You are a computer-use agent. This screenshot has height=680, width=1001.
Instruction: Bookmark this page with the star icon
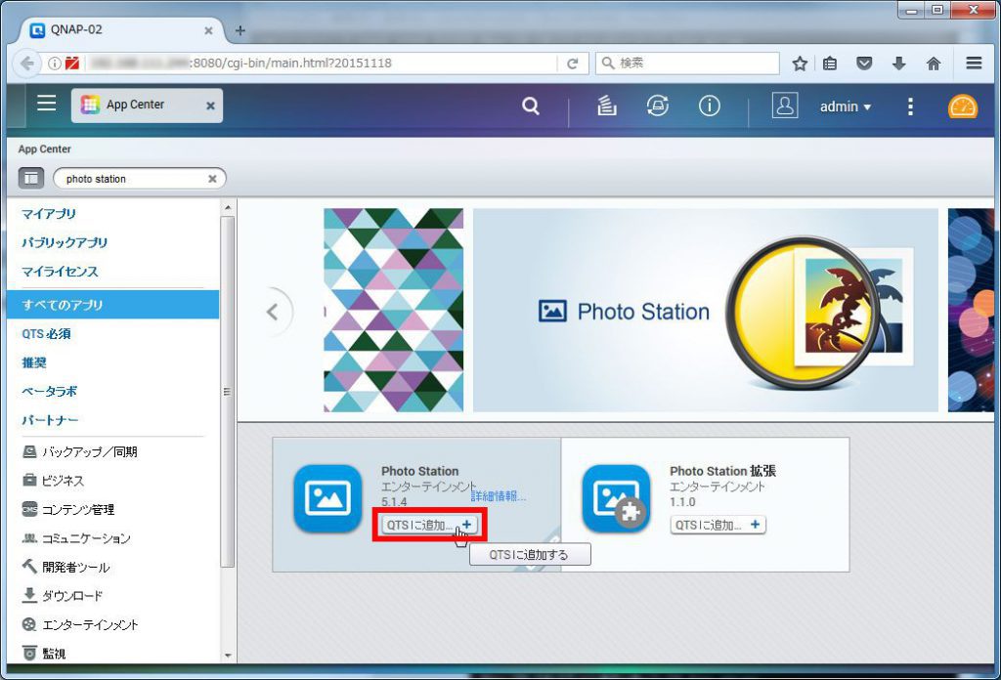[800, 64]
